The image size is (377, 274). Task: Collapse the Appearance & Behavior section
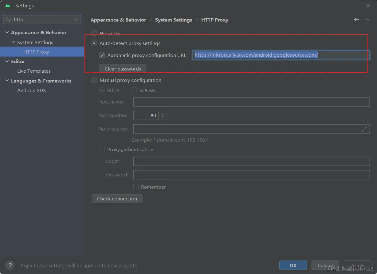pos(7,33)
